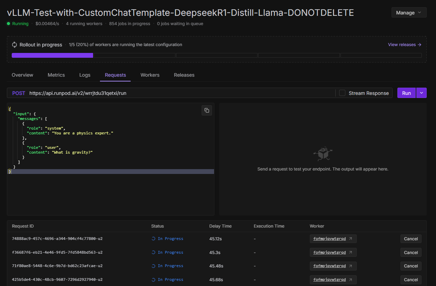
Task: Click the "You are a physics expert." line
Action: (70, 133)
